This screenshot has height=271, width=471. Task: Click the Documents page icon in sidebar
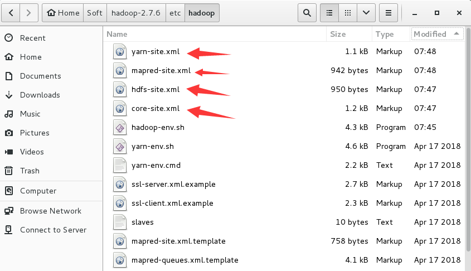(9, 76)
